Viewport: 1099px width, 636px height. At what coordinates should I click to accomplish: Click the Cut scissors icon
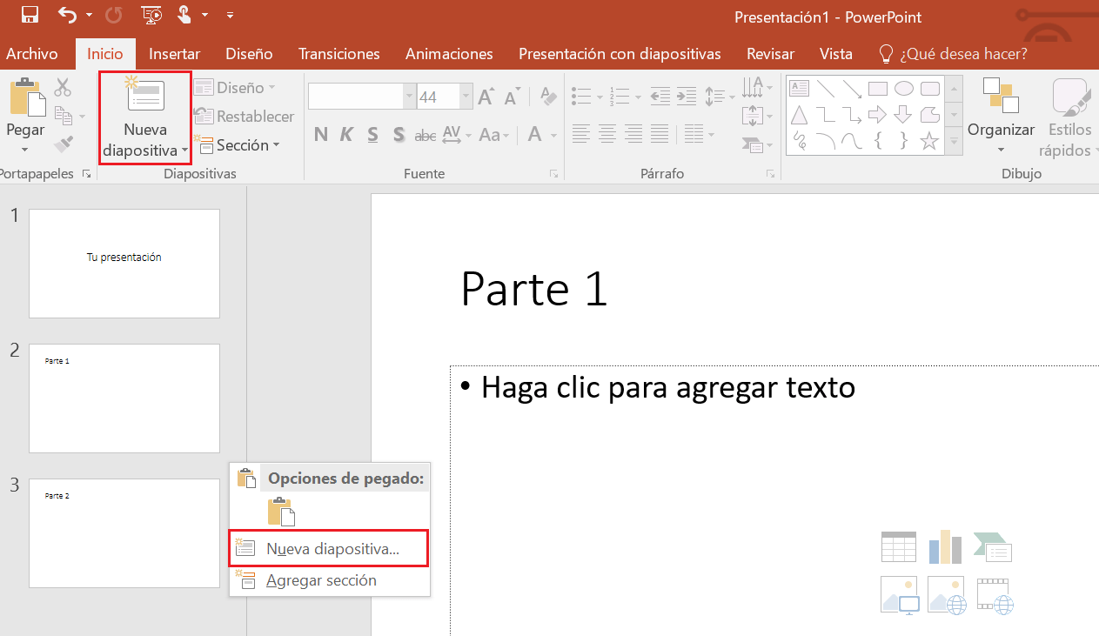[x=63, y=87]
